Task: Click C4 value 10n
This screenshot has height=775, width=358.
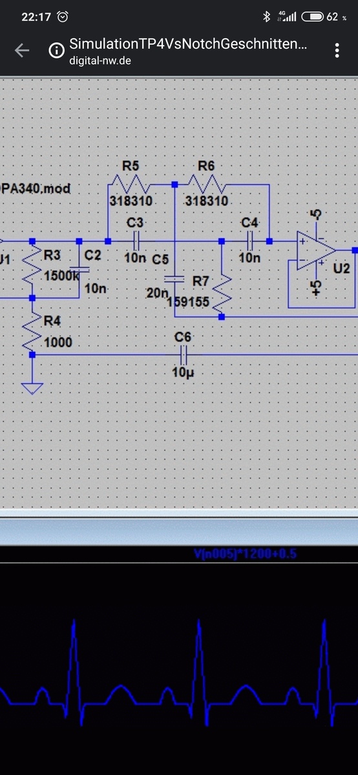Action: tap(249, 258)
